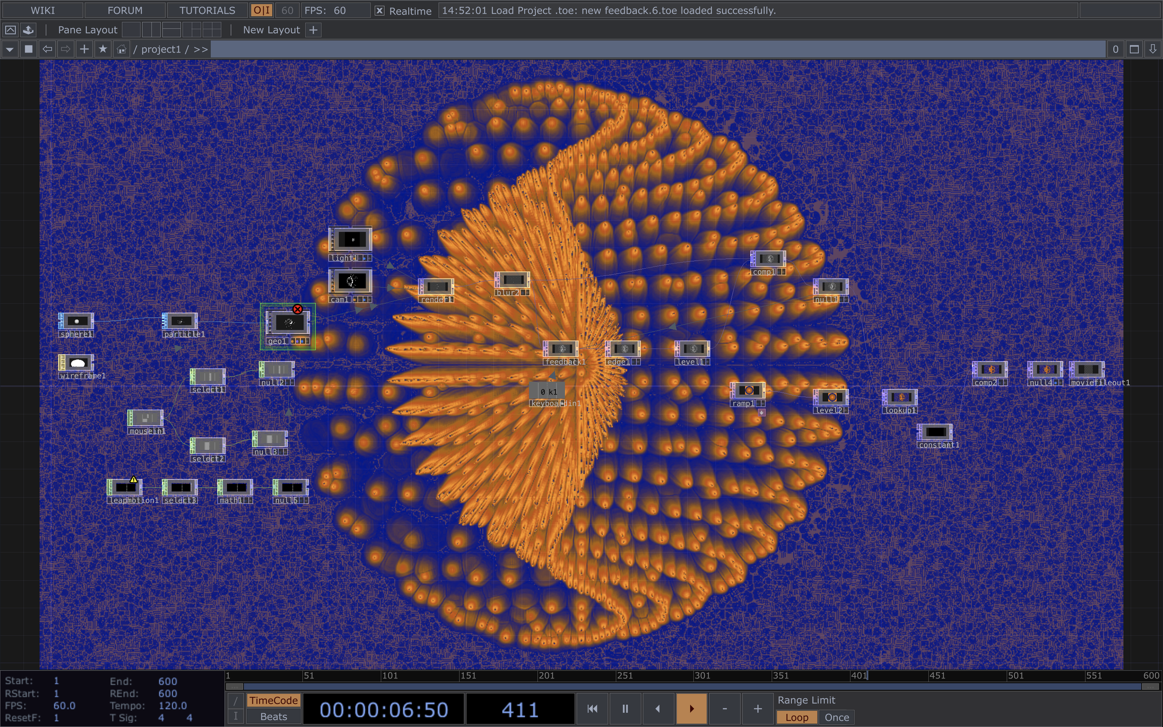The image size is (1163, 727).
Task: Expand the path with the >> chevrons
Action: (201, 49)
